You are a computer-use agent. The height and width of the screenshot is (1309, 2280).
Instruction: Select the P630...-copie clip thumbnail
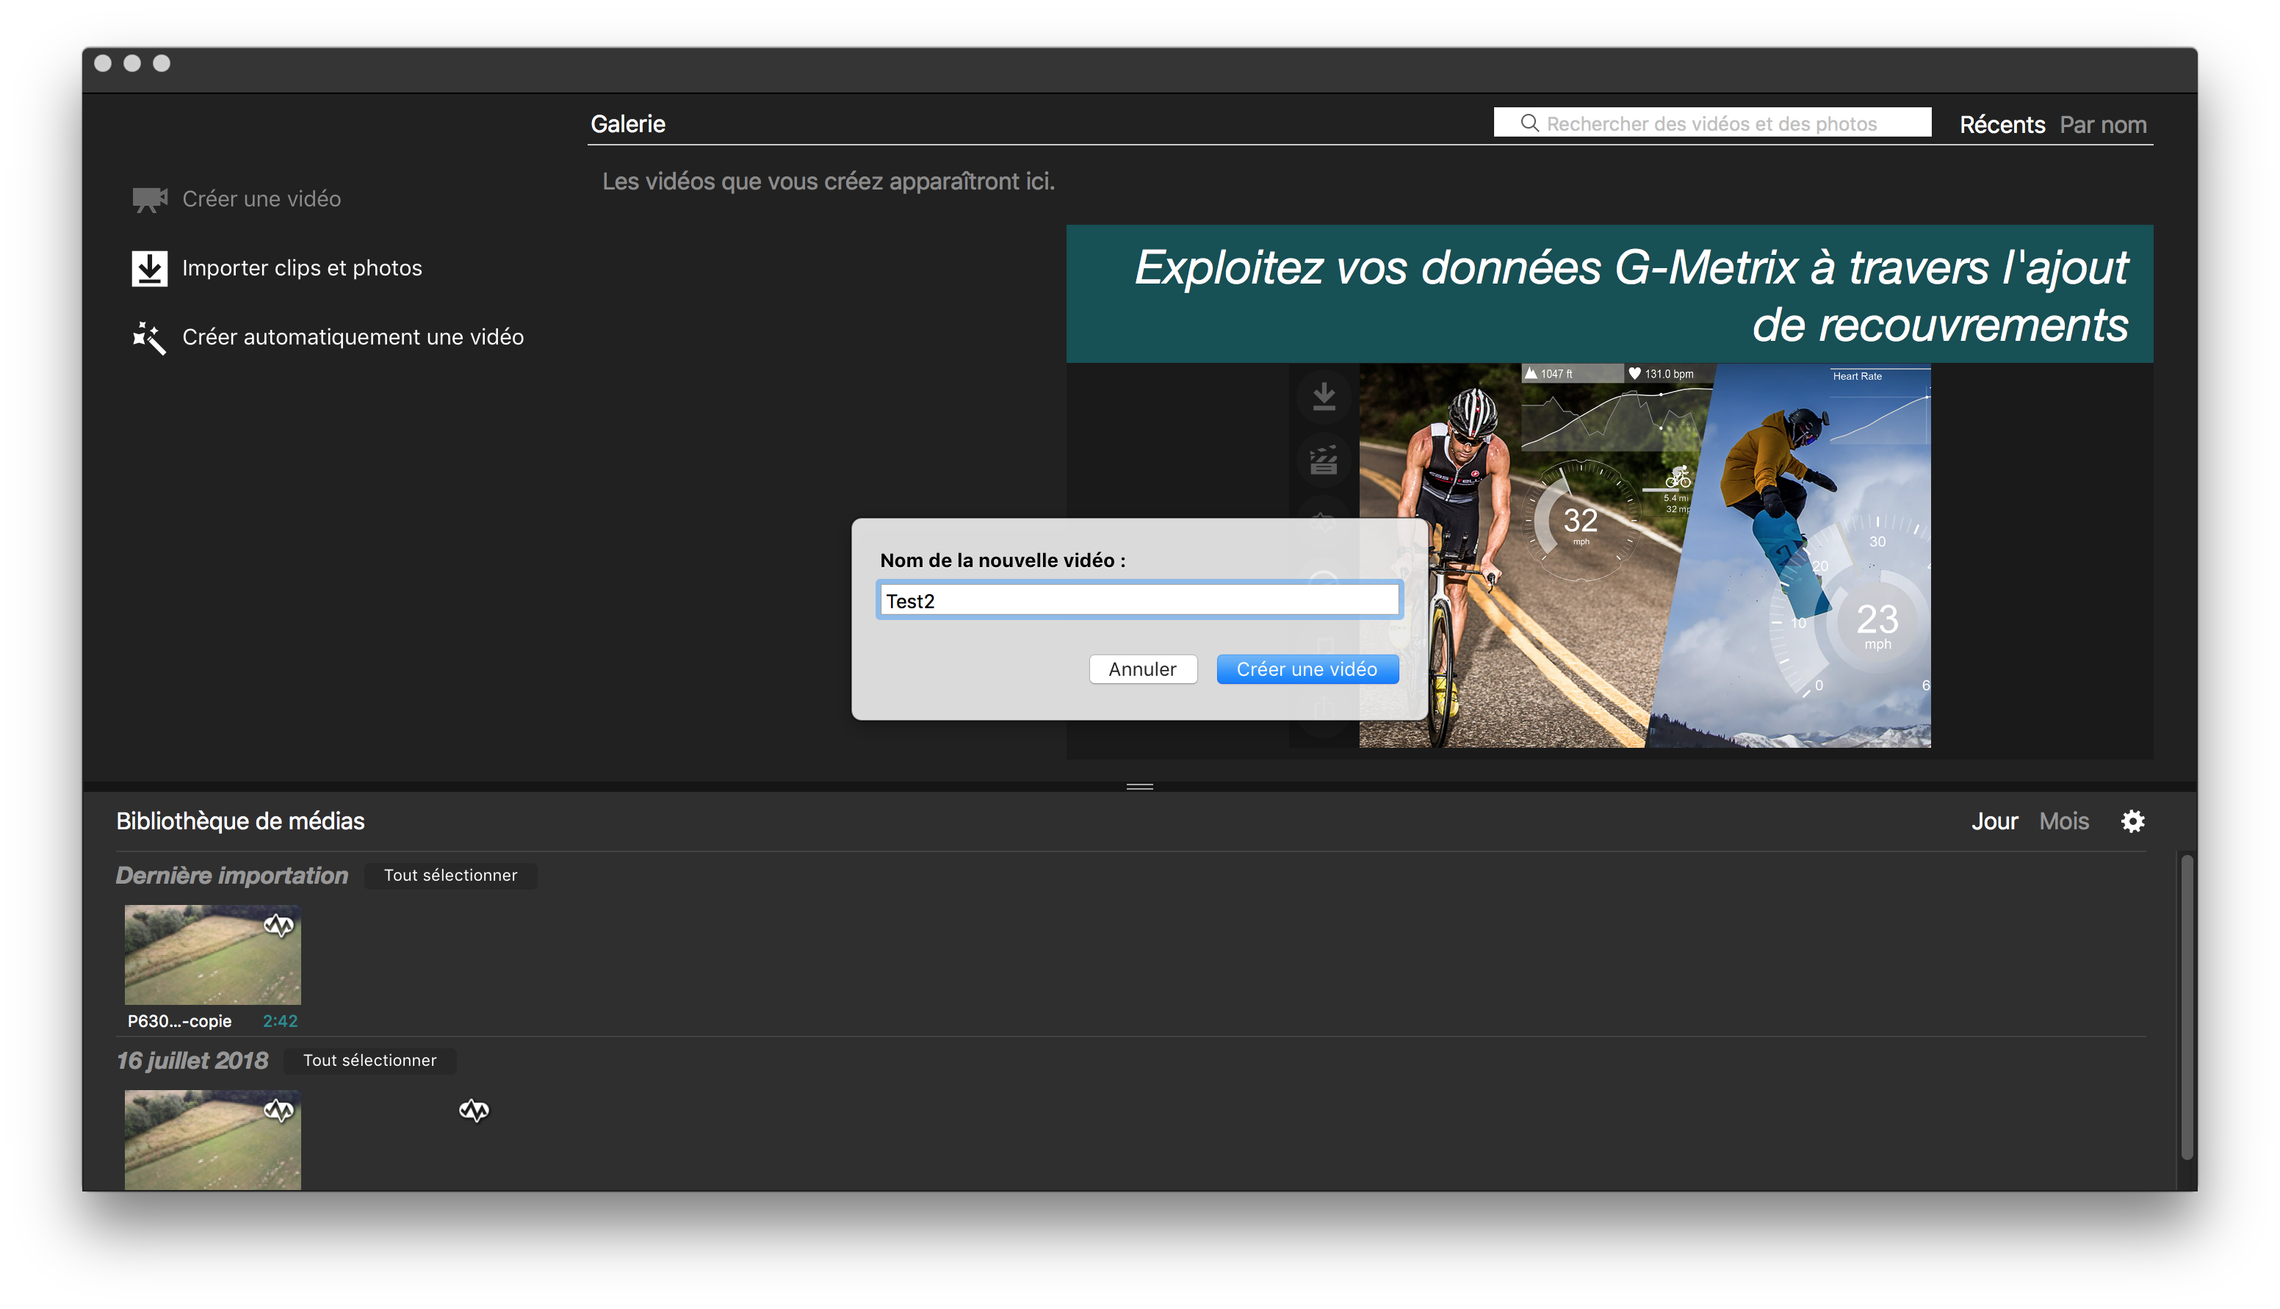(212, 955)
